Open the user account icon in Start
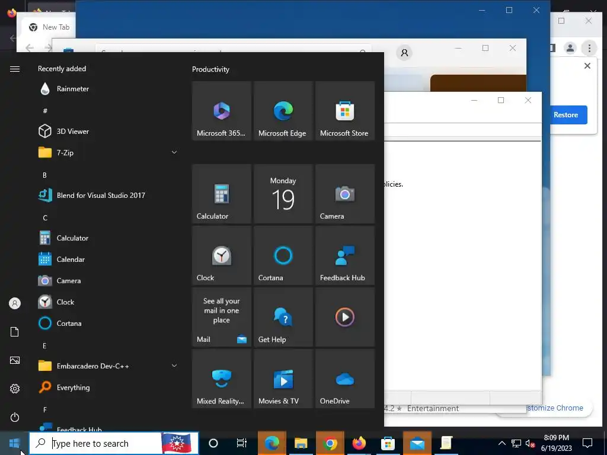 pyautogui.click(x=15, y=303)
